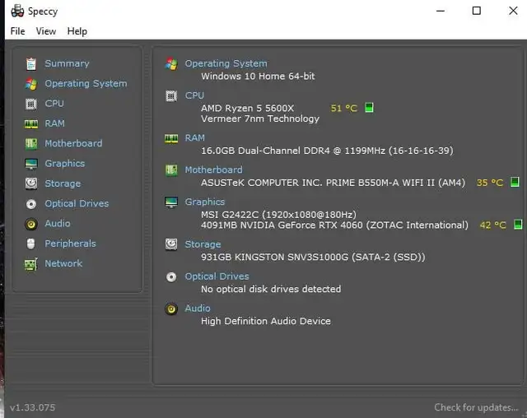Open the Help menu

click(77, 31)
